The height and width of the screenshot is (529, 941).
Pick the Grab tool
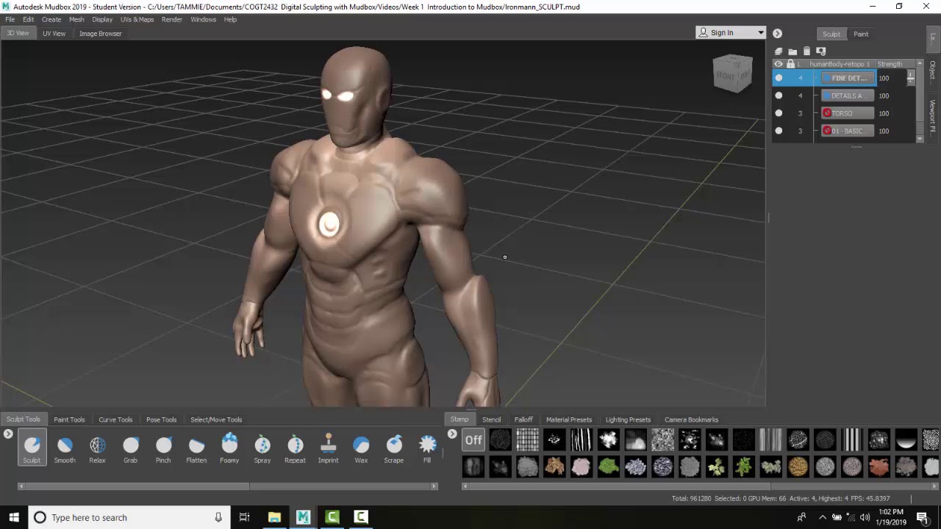pos(130,448)
